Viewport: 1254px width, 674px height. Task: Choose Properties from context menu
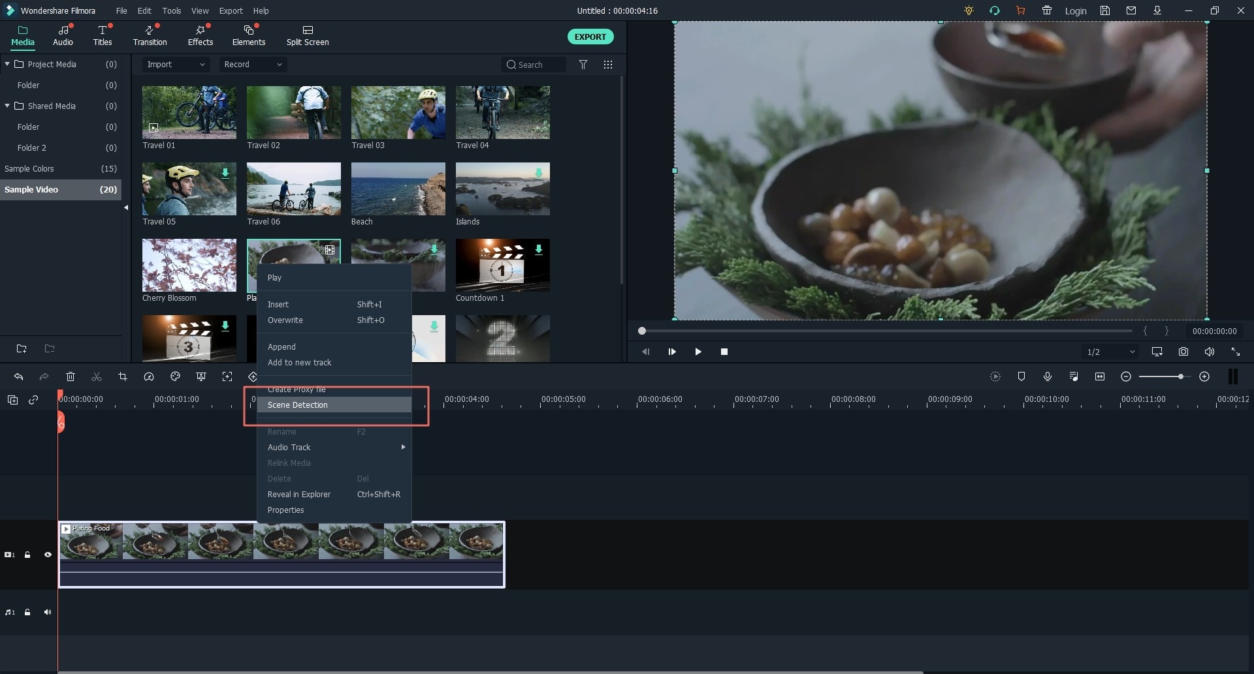334,510
